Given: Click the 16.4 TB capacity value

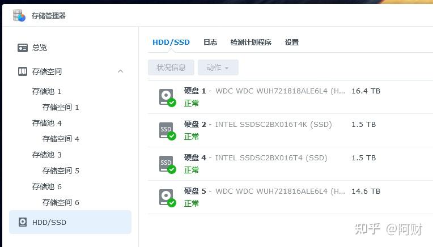Looking at the screenshot, I should click(366, 91).
